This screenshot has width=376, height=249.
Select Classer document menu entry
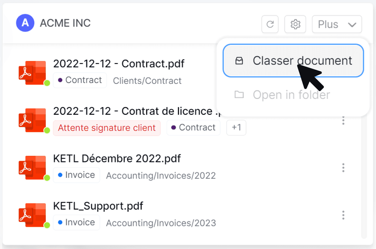pos(293,61)
